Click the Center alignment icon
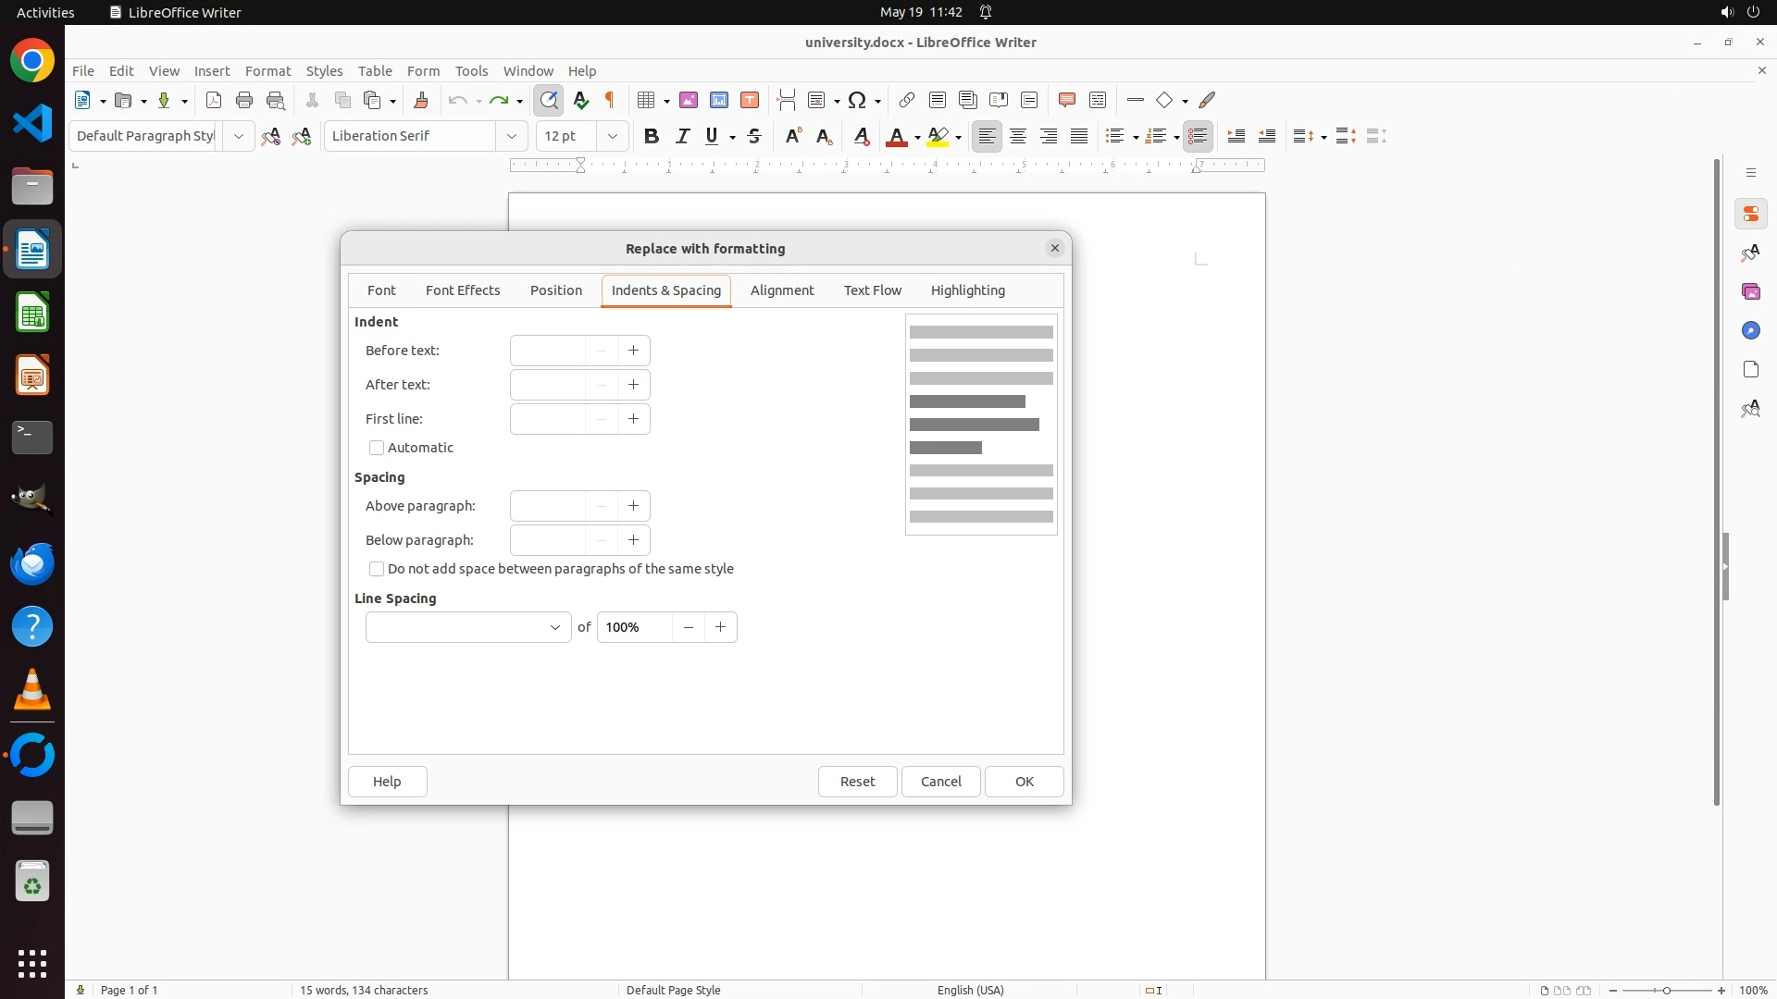 1018,137
